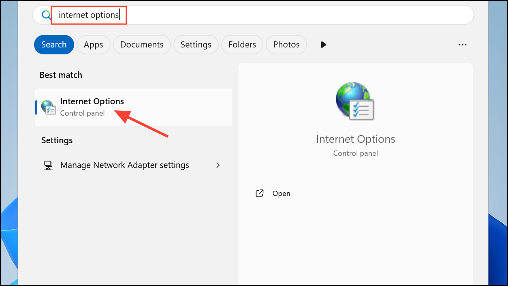The width and height of the screenshot is (508, 286).
Task: Click the small Internet Options globe icon
Action: click(48, 107)
